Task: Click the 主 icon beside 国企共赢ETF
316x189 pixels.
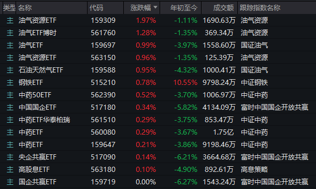Action: click(10, 182)
